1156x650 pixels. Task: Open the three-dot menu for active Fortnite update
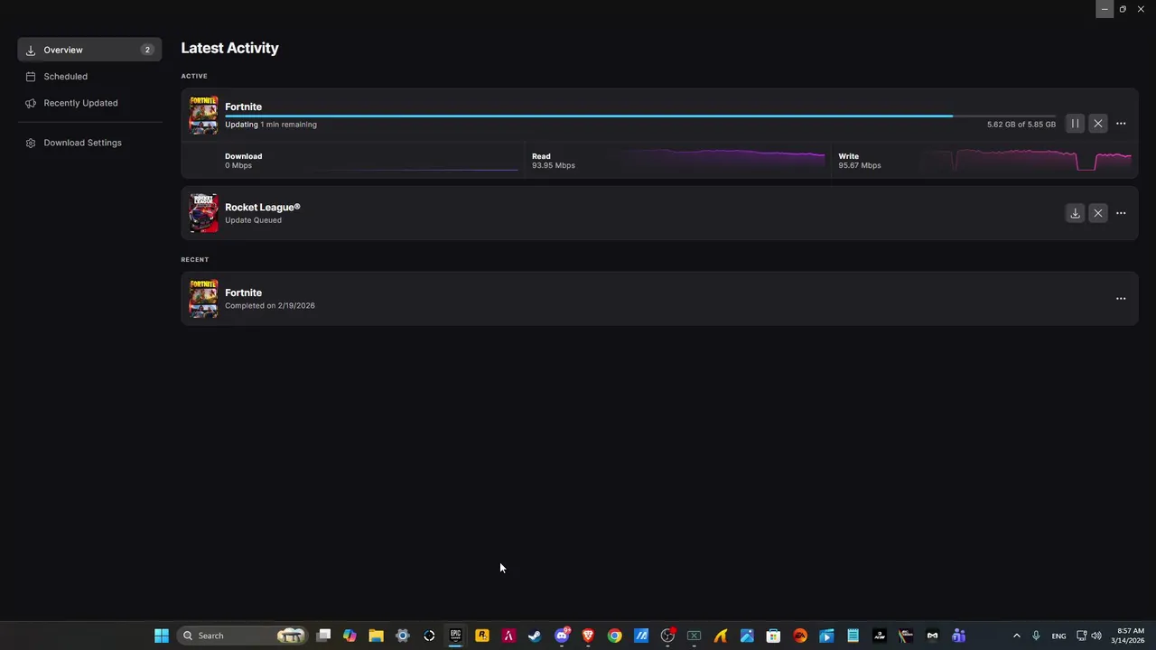click(x=1121, y=124)
